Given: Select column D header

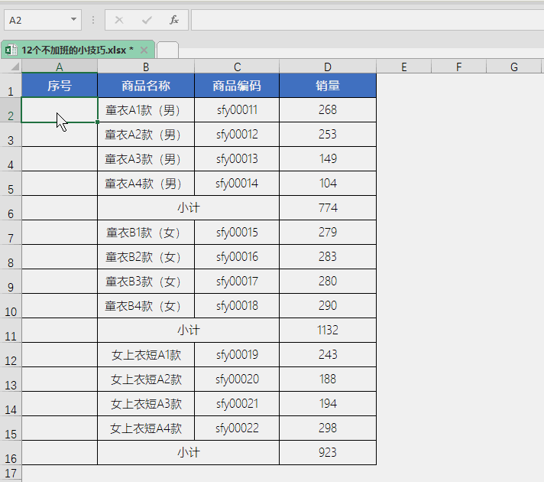Looking at the screenshot, I should coord(328,67).
